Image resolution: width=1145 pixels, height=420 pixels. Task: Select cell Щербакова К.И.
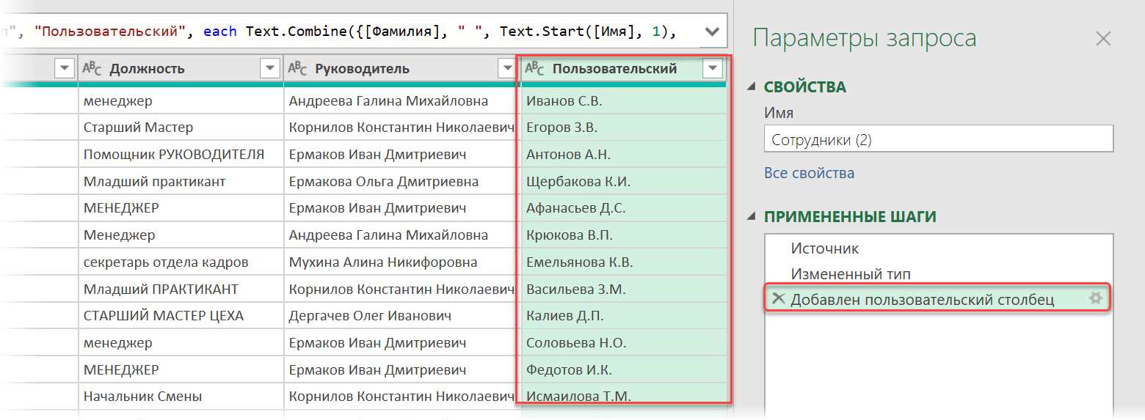click(x=624, y=181)
